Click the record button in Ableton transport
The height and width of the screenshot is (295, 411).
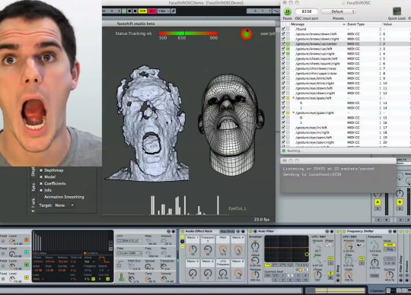(x=135, y=11)
